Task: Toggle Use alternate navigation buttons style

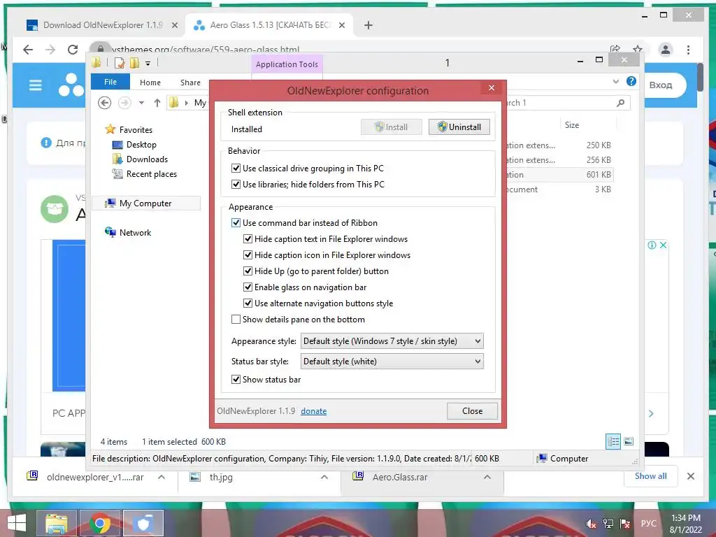Action: click(x=248, y=303)
